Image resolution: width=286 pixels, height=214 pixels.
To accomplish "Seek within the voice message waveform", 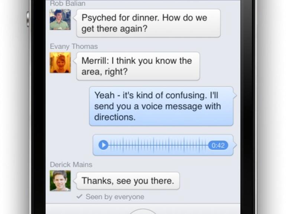I will (x=158, y=145).
